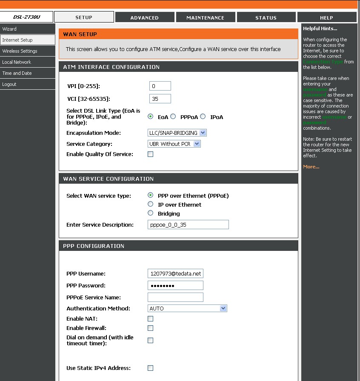Screen dimensions: 360x381
Task: Select PPP over Ethernet (PPPoE) radio button
Action: point(150,195)
